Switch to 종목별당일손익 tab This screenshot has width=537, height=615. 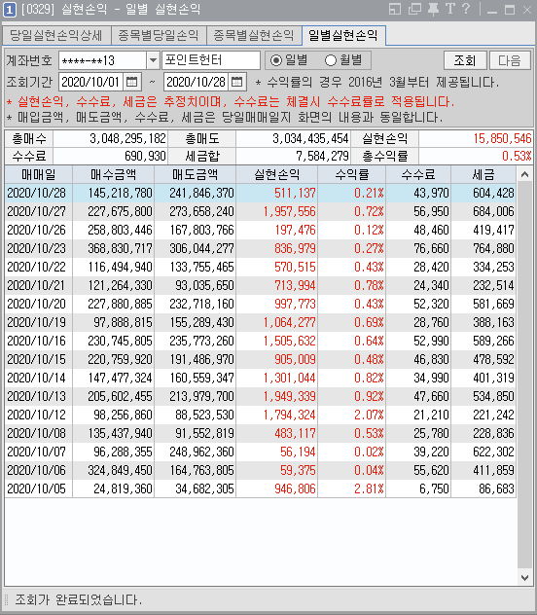159,35
